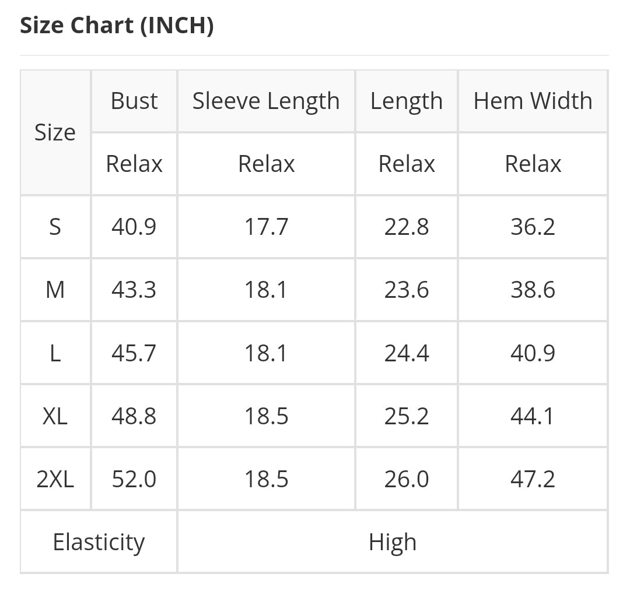Click the Bust column header
This screenshot has width=630, height=591.
pos(134,101)
